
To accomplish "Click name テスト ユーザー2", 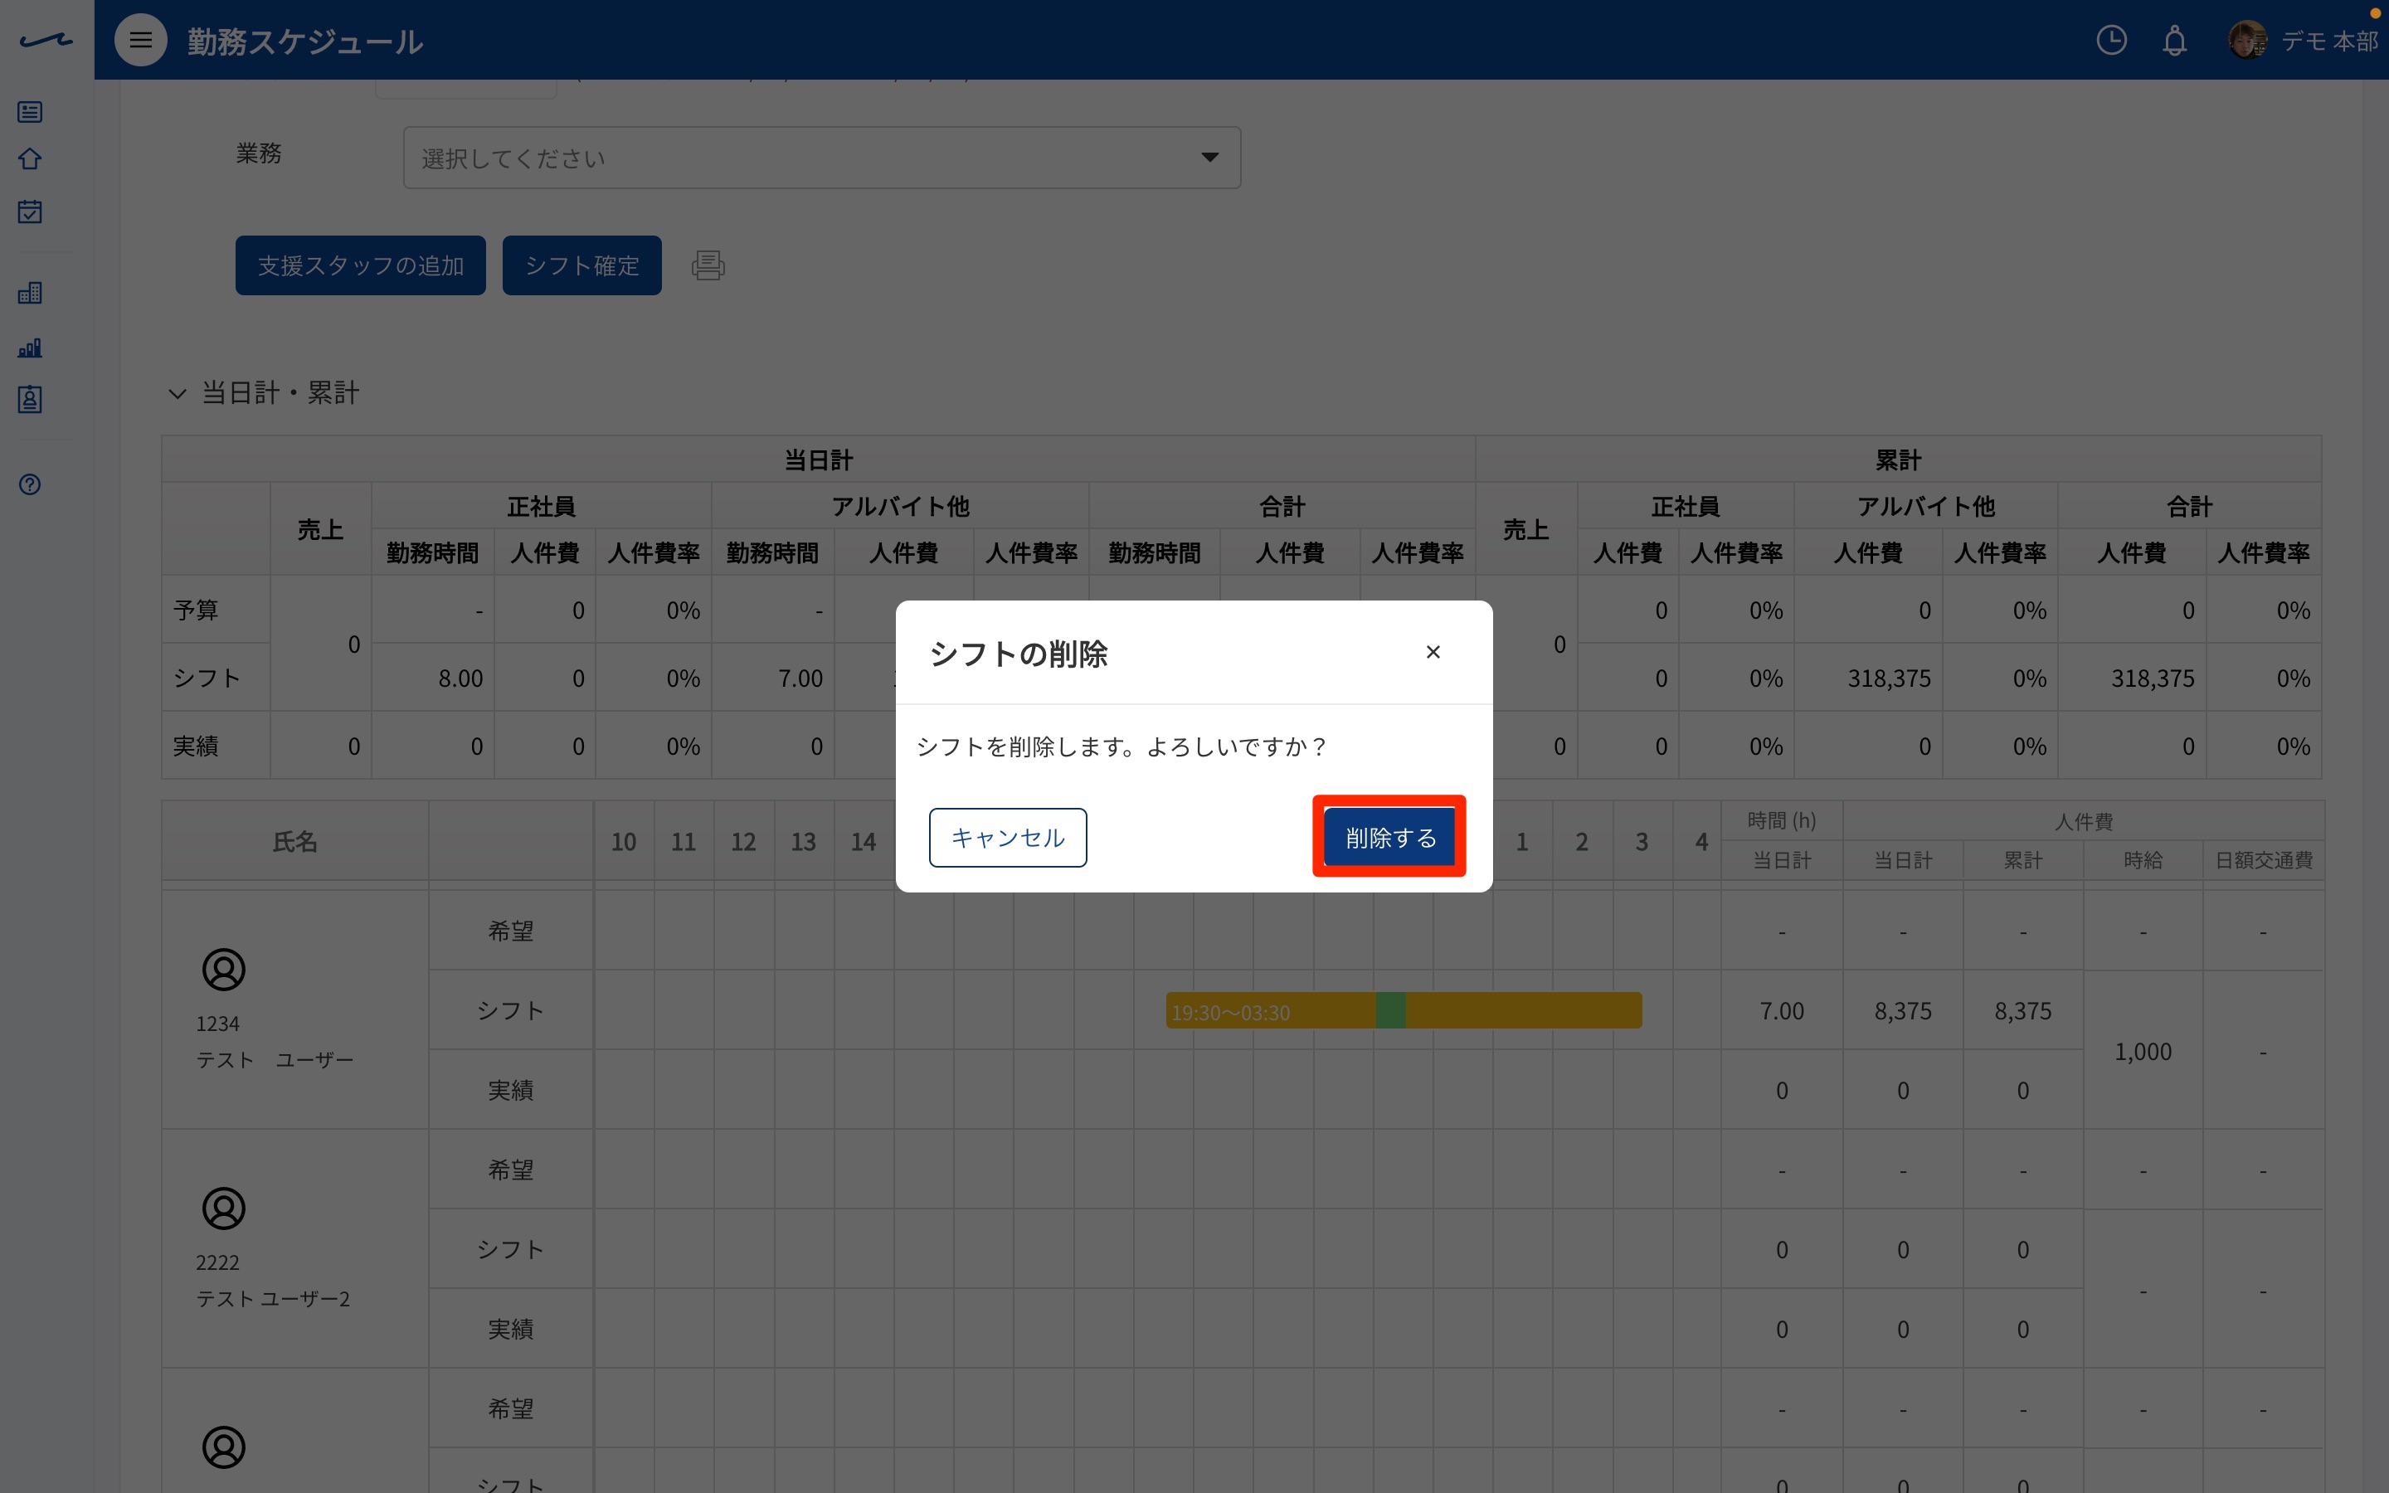I will coord(272,1298).
